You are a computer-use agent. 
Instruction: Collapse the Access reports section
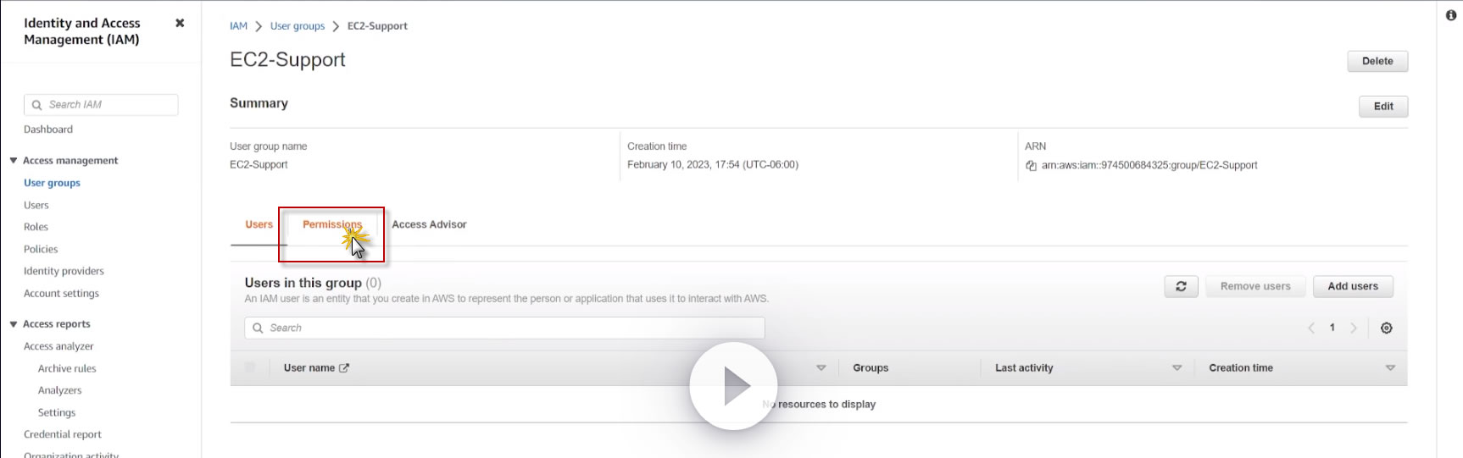point(14,324)
